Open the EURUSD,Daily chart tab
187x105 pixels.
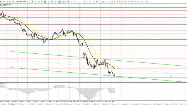pos(157,104)
